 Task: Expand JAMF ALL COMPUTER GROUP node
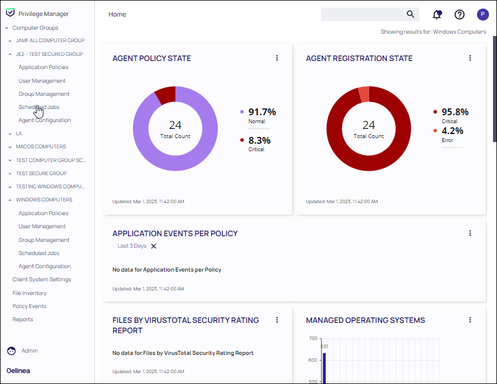point(10,41)
